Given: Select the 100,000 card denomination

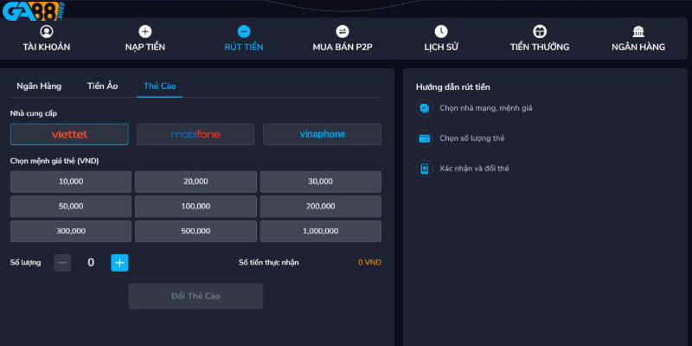Looking at the screenshot, I should (195, 207).
